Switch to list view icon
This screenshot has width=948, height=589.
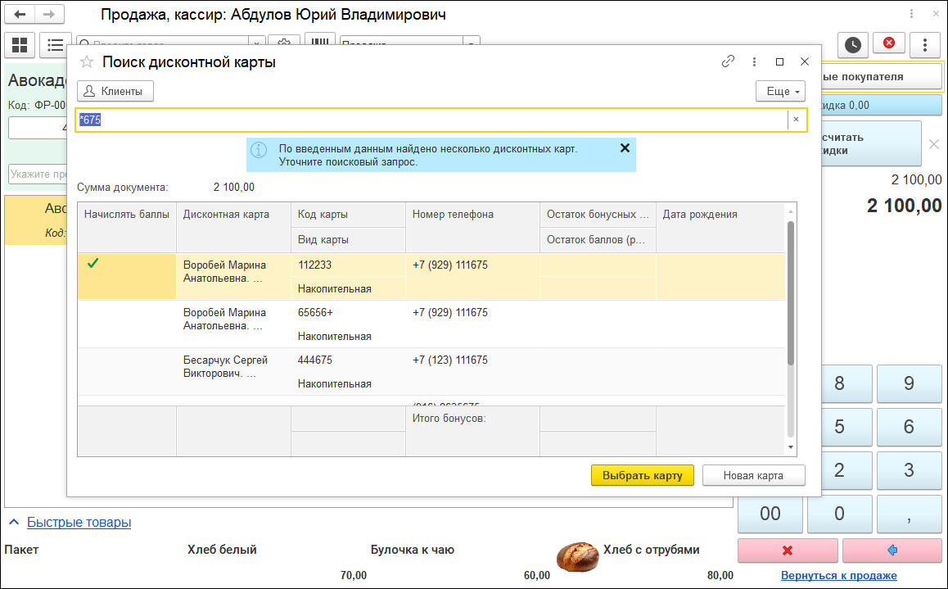pos(55,45)
